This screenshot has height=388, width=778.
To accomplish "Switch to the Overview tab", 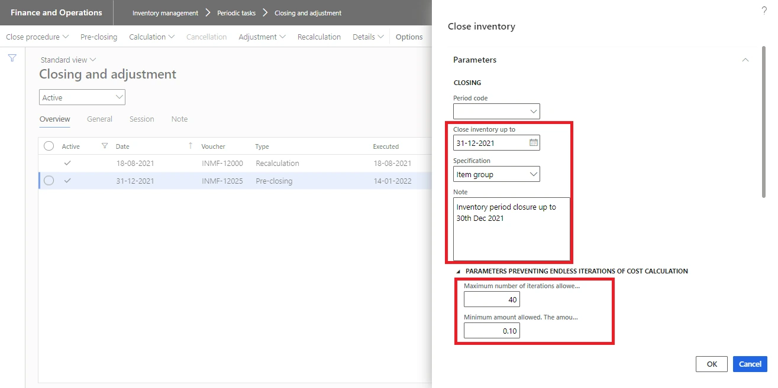I will pyautogui.click(x=55, y=119).
